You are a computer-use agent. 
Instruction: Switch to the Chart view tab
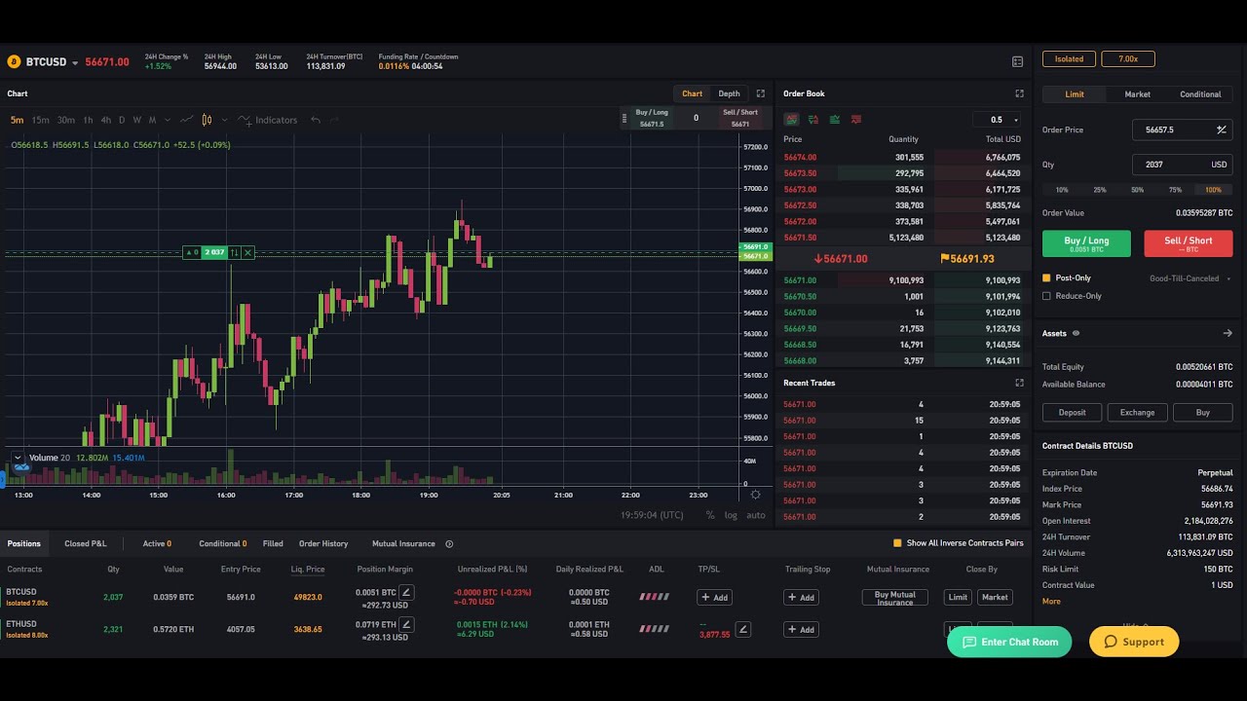click(x=692, y=93)
